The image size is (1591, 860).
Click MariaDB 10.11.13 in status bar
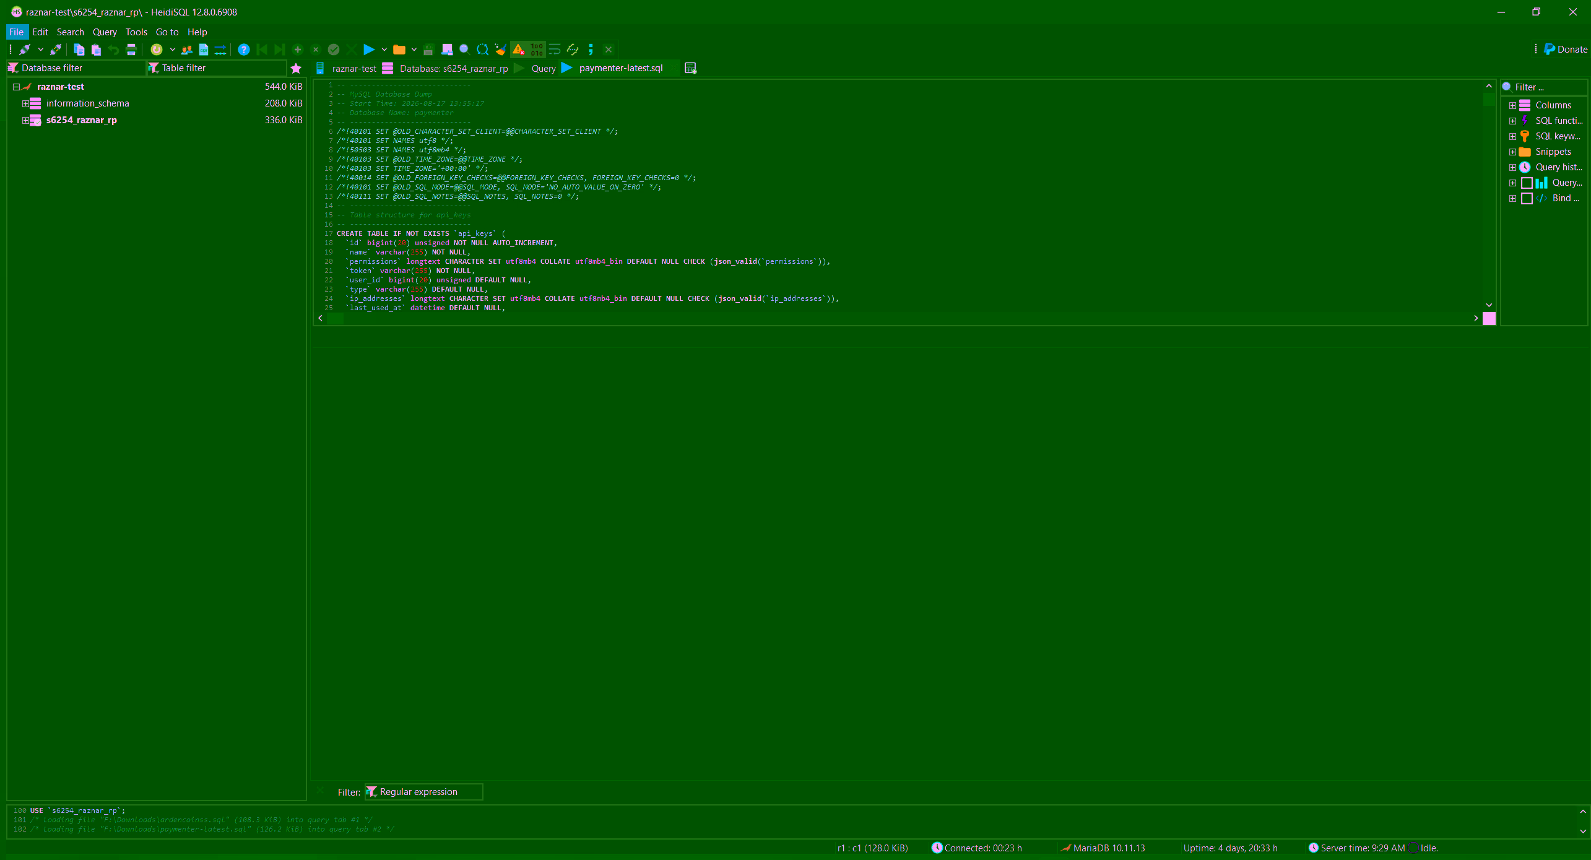click(1103, 848)
